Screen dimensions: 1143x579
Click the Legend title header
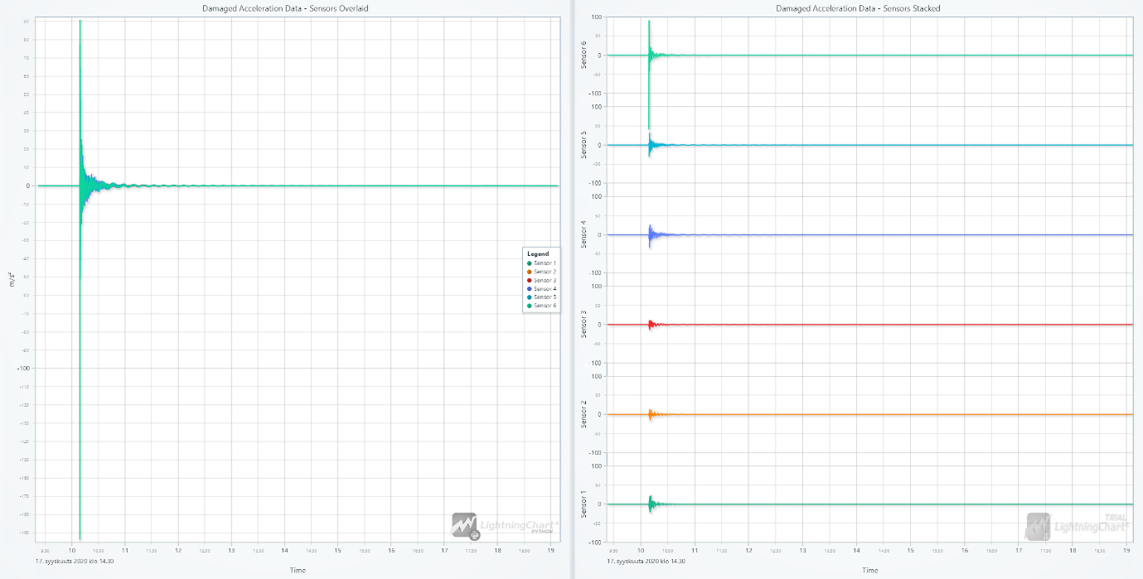538,253
